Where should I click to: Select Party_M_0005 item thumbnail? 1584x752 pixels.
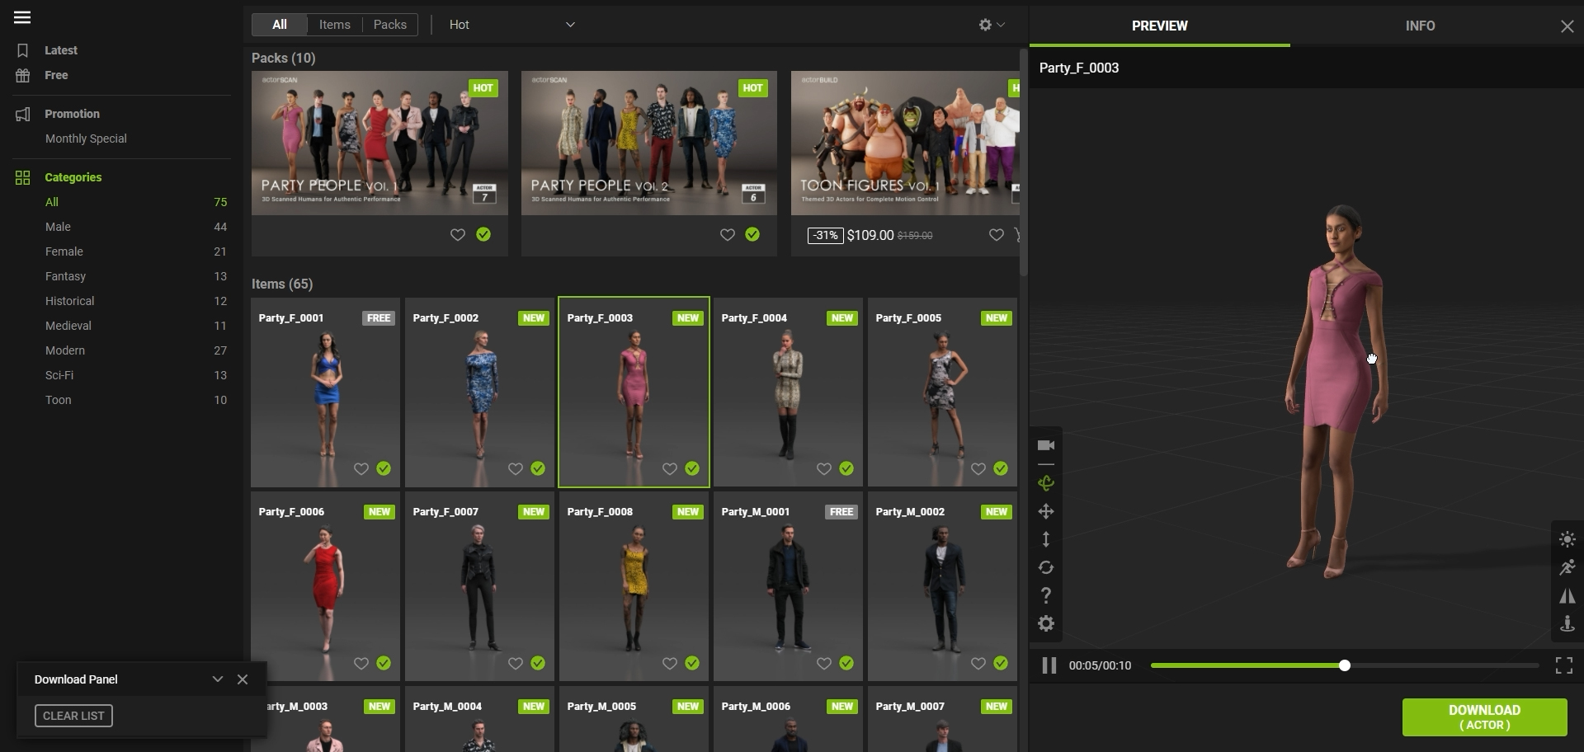click(x=634, y=719)
